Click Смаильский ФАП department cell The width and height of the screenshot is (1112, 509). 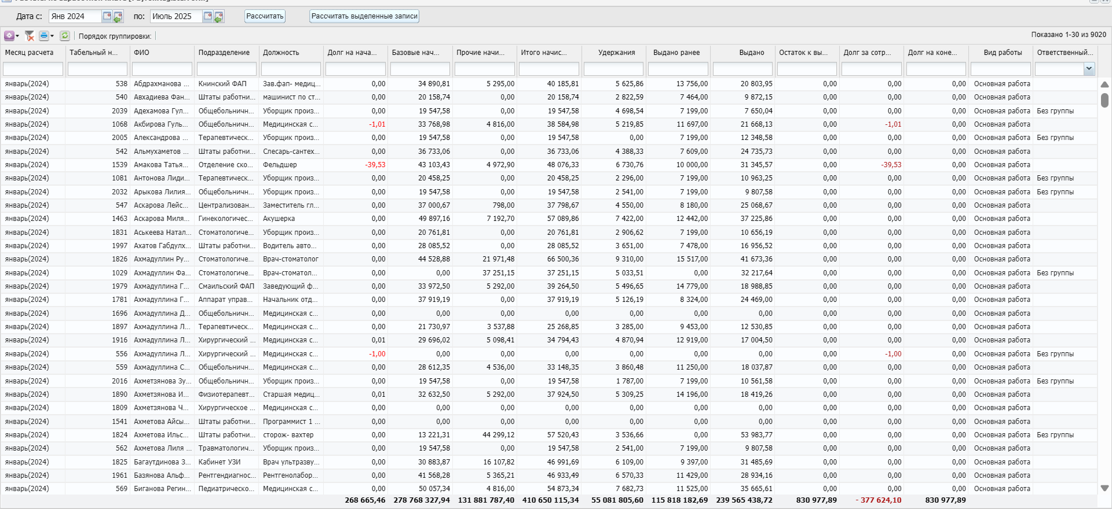coord(226,286)
